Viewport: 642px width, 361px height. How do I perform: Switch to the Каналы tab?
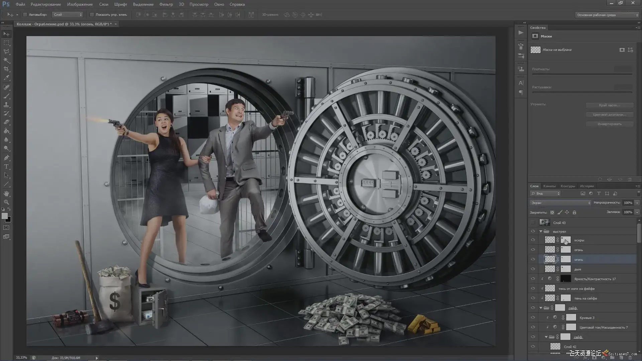(549, 186)
